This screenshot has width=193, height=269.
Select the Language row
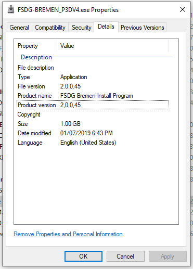click(x=93, y=143)
